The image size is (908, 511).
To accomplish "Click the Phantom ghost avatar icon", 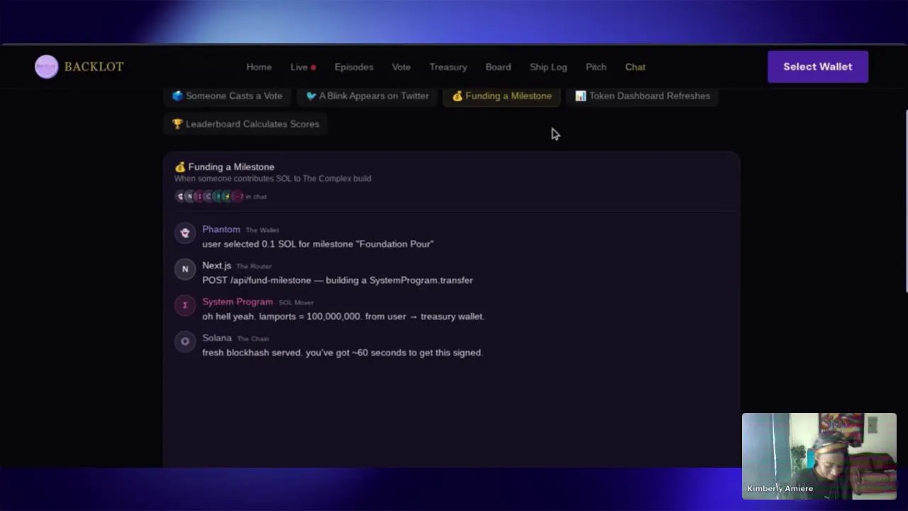I will 185,233.
